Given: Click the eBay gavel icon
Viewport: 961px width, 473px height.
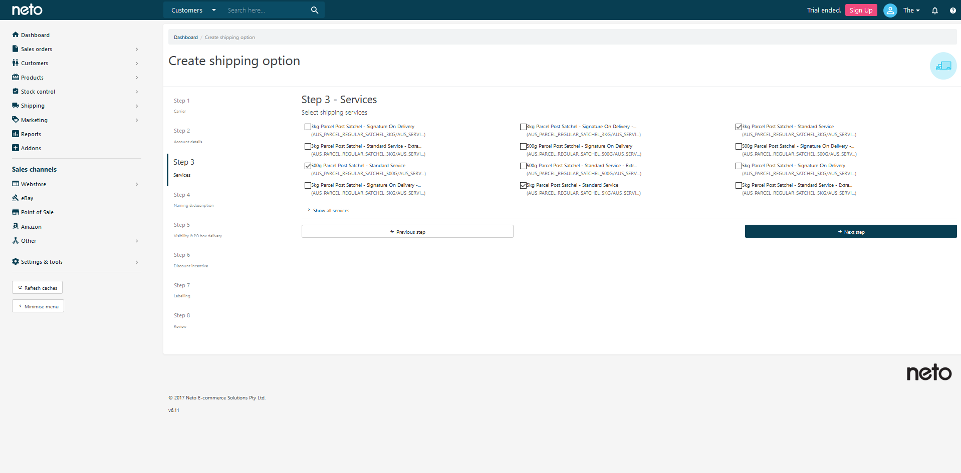Looking at the screenshot, I should click(x=16, y=198).
